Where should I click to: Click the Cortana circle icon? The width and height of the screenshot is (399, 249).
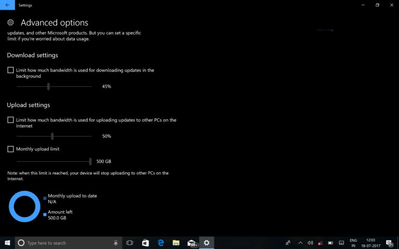(x=21, y=243)
